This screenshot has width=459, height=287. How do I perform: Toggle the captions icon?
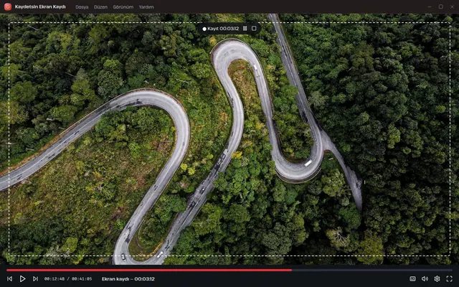pos(413,279)
